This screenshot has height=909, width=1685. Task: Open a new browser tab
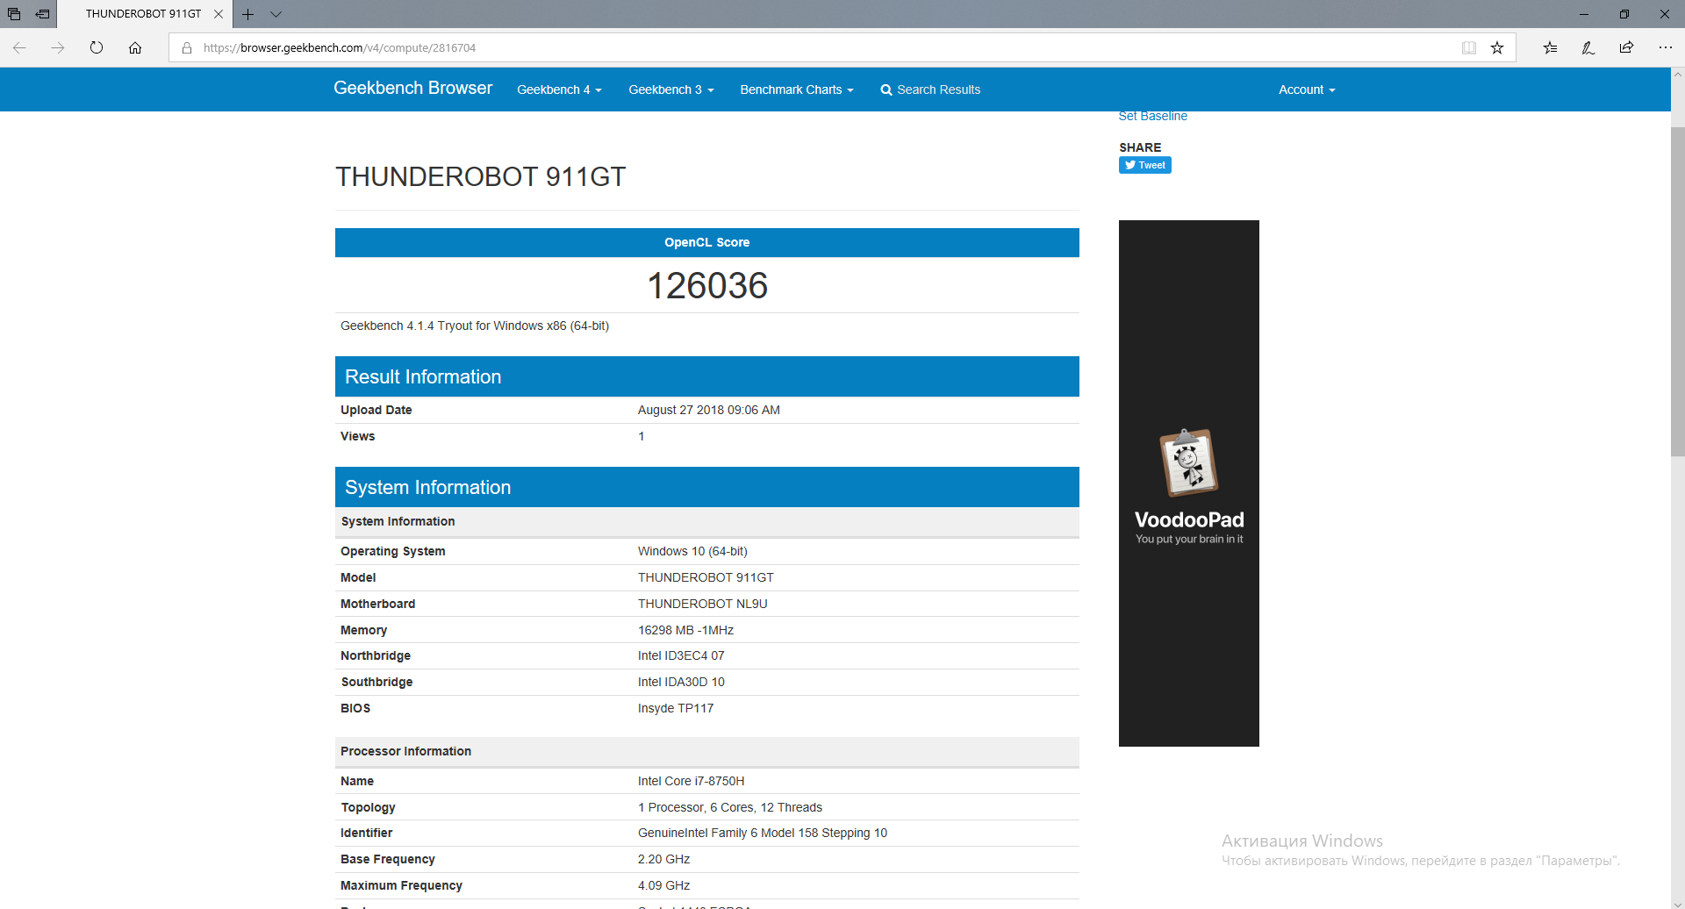click(248, 14)
